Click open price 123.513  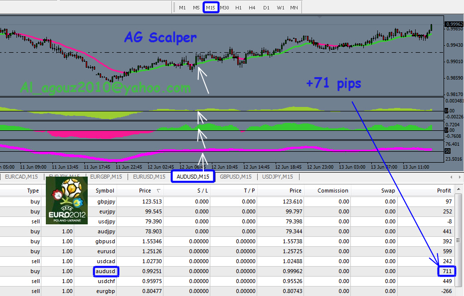point(152,201)
